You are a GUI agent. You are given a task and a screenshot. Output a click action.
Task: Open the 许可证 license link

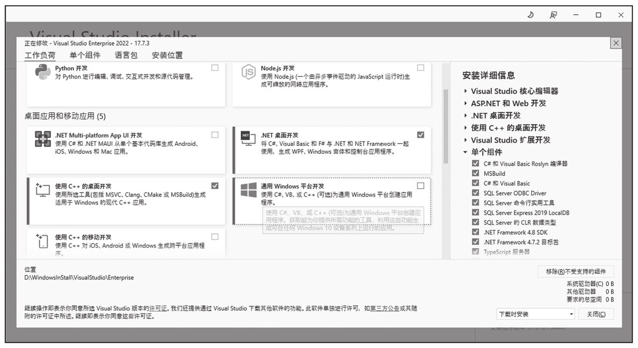tap(158, 308)
